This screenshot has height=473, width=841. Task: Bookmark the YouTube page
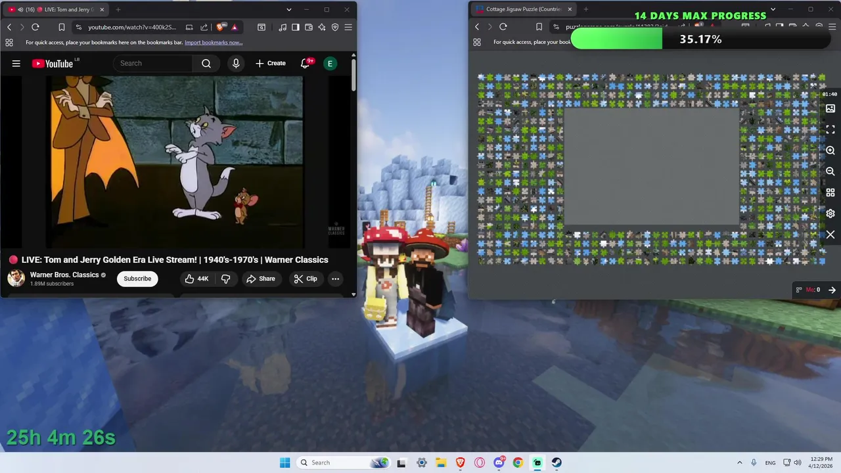(x=61, y=27)
